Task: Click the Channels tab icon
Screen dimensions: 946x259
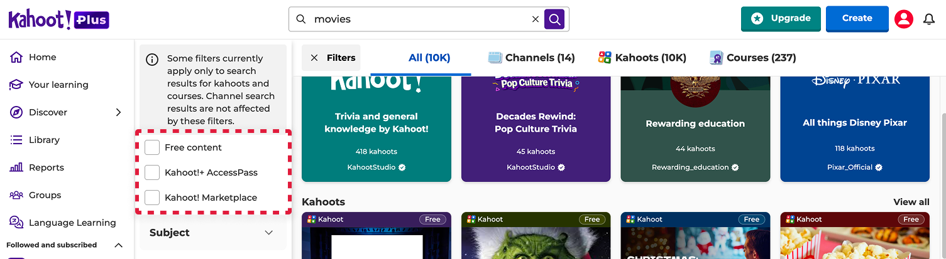Action: [495, 58]
